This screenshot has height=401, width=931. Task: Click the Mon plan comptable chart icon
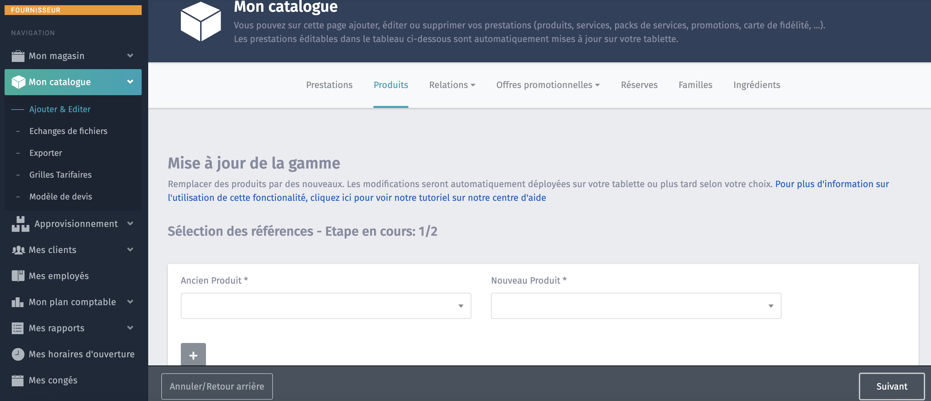pos(18,302)
